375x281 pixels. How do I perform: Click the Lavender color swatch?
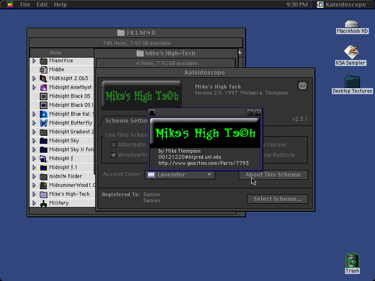tap(151, 175)
